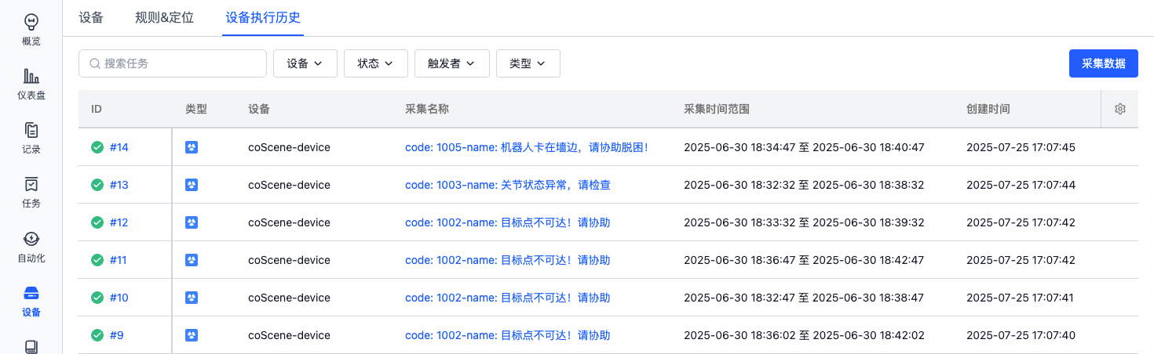Click coScene-device in row #9
1154x354 pixels.
(289, 335)
